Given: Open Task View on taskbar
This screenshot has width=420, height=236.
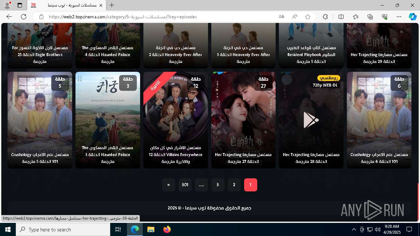Looking at the screenshot, I should coord(118,229).
